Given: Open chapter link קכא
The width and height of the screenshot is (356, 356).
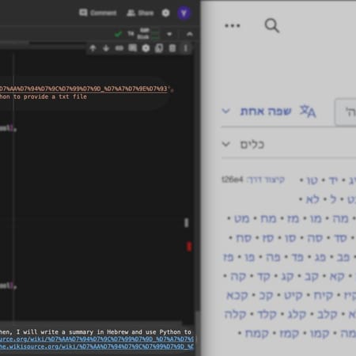Looking at the screenshot, I should pyautogui.click(x=237, y=296).
